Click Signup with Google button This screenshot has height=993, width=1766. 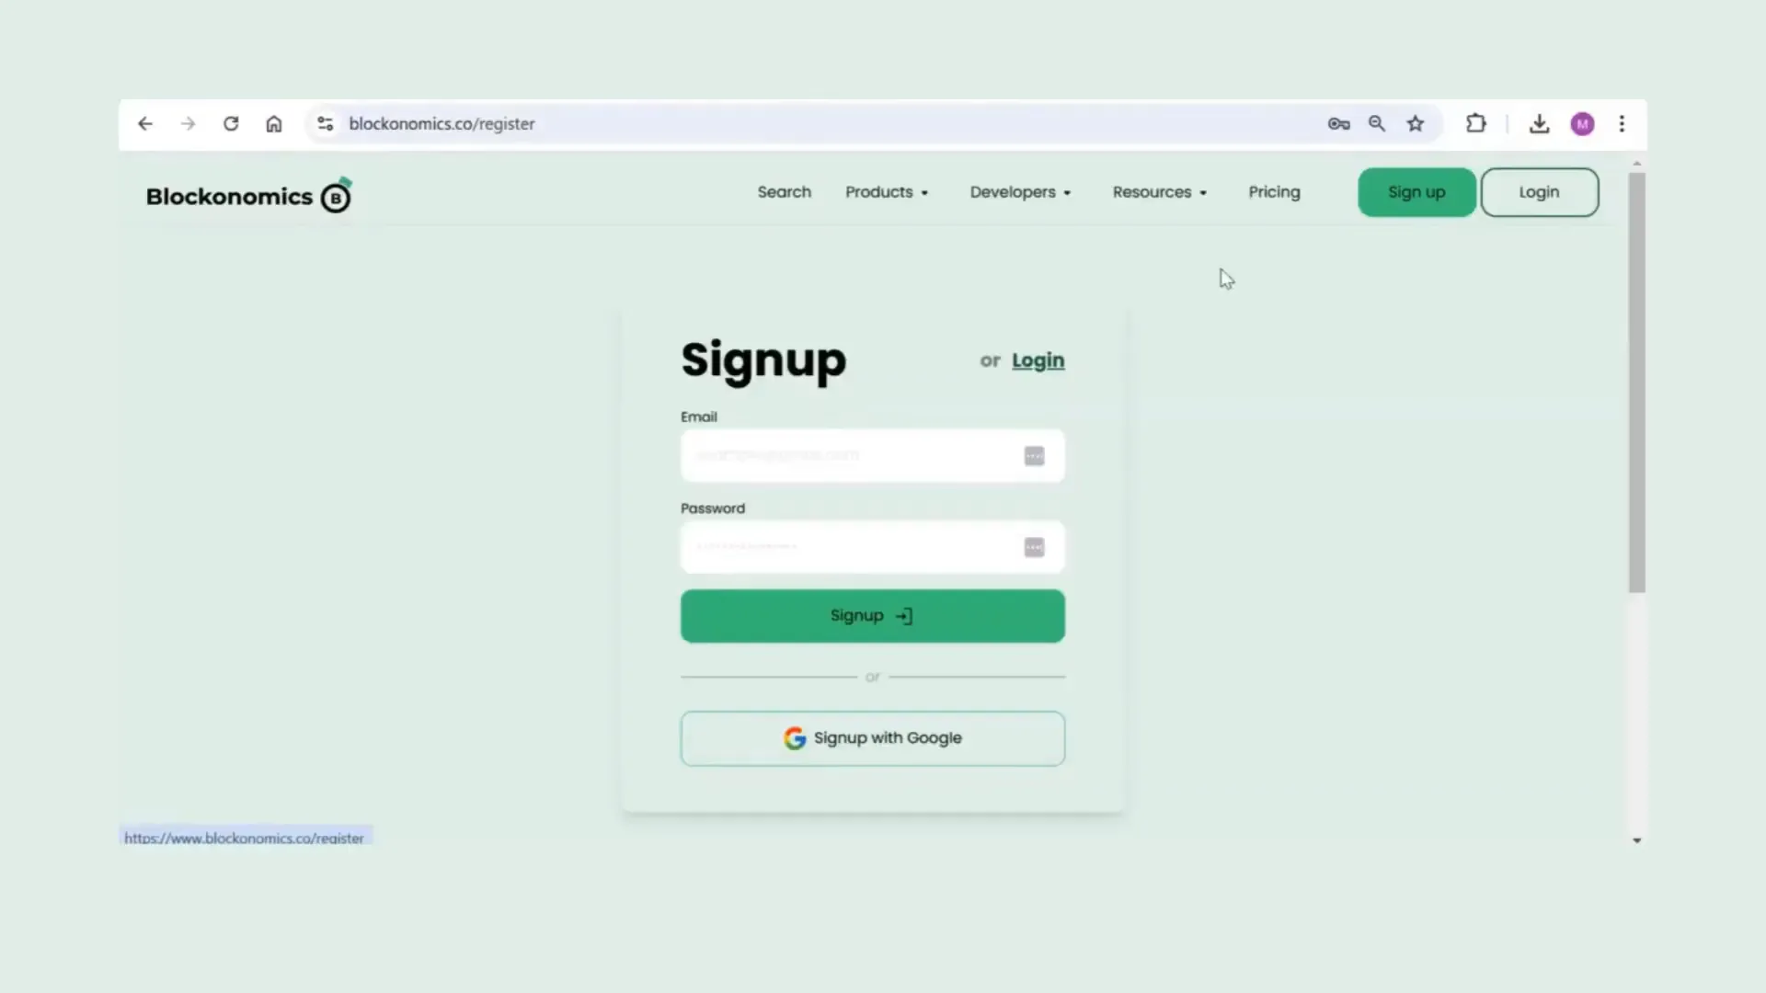(872, 737)
